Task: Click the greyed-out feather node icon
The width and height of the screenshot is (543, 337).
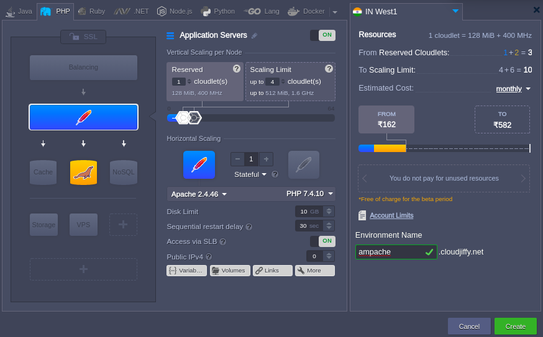Action: point(304,164)
